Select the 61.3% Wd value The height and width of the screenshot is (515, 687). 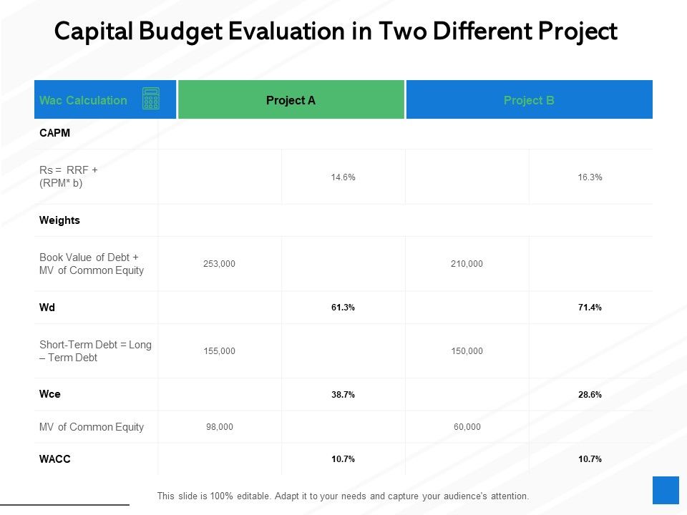point(343,308)
